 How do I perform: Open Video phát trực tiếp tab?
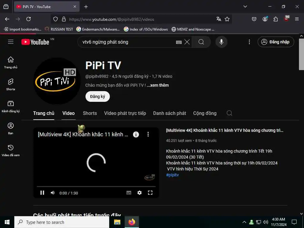coord(125,113)
